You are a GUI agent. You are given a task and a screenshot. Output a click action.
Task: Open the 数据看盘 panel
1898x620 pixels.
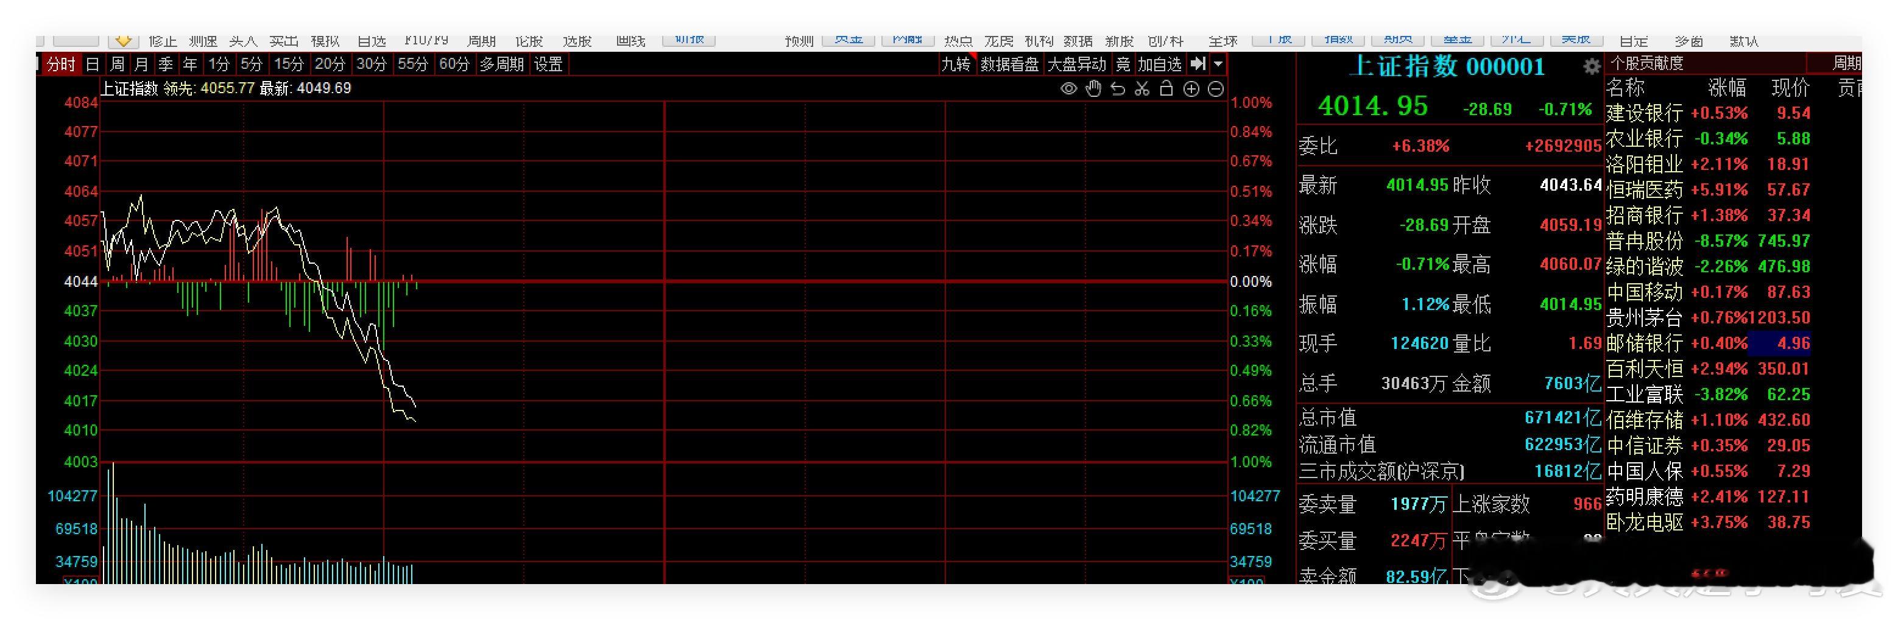coord(1009,64)
